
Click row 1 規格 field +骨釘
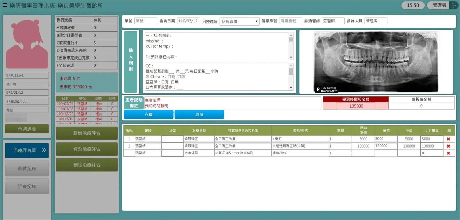coord(300,139)
